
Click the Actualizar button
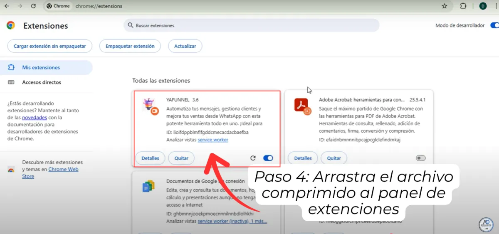tap(185, 46)
